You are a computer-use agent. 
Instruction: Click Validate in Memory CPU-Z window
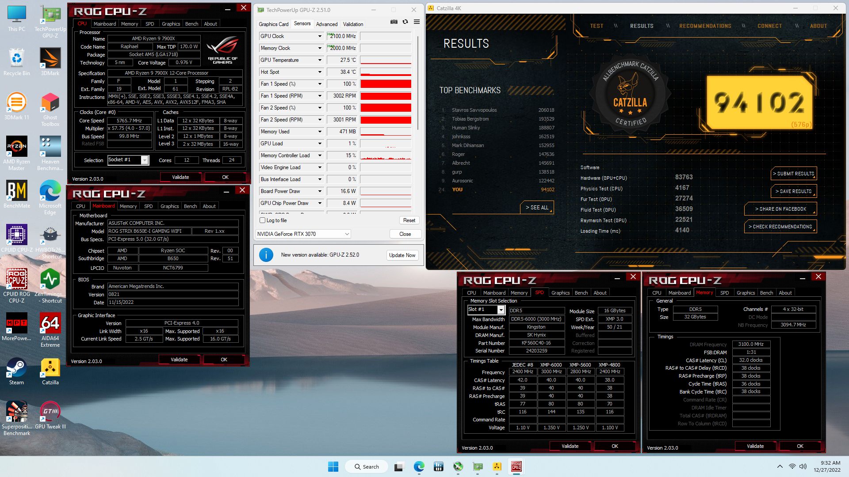[x=755, y=446]
